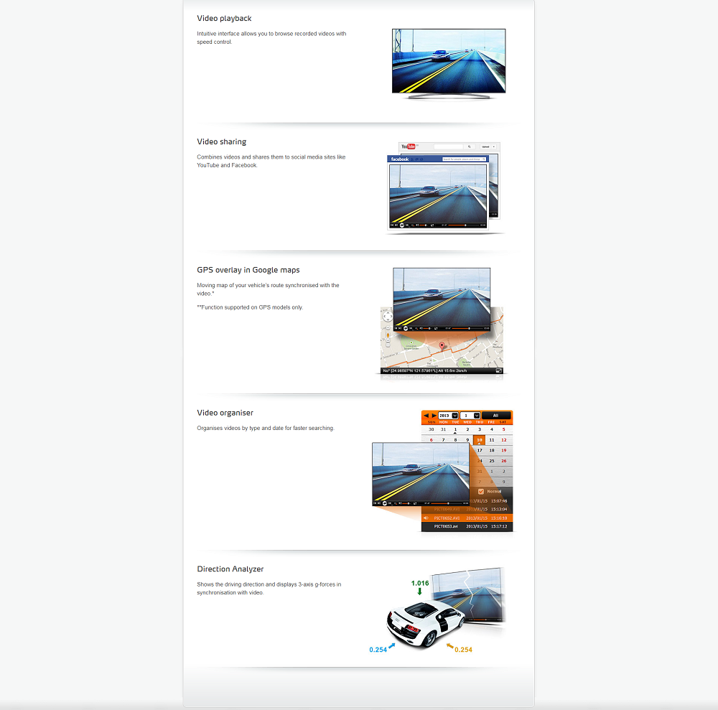Expand the YouTube Upload dropdown arrow
Screen dimensions: 718x710
click(494, 146)
